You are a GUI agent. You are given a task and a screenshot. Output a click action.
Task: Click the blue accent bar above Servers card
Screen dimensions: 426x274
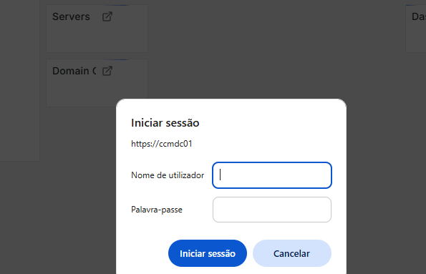point(116,5)
